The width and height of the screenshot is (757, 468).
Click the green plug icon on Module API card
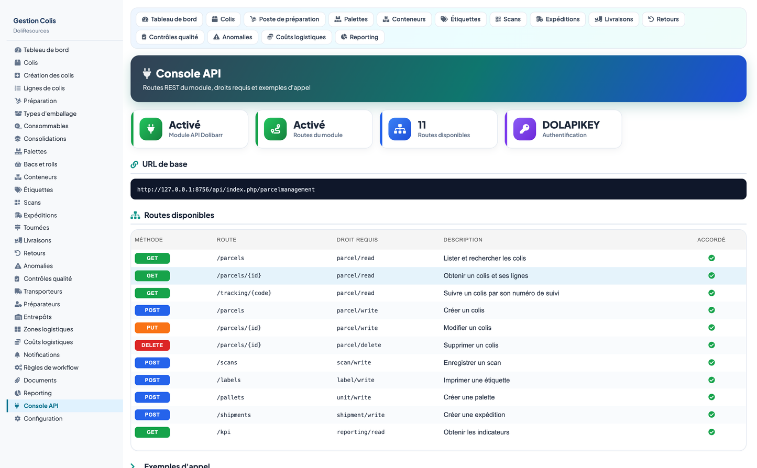tap(151, 129)
